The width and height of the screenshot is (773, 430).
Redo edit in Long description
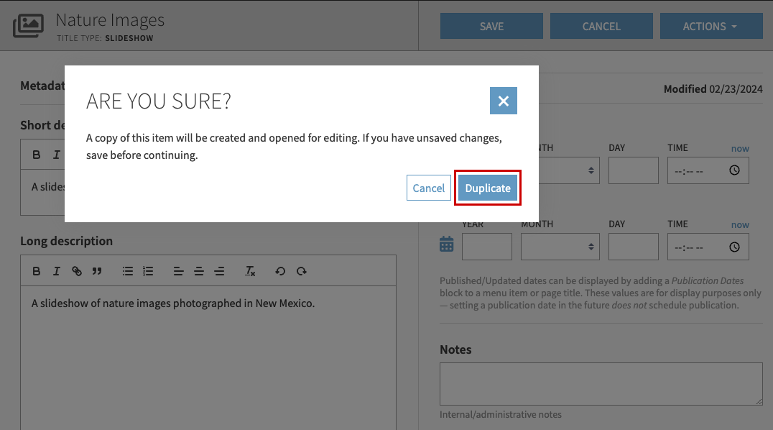tap(302, 271)
